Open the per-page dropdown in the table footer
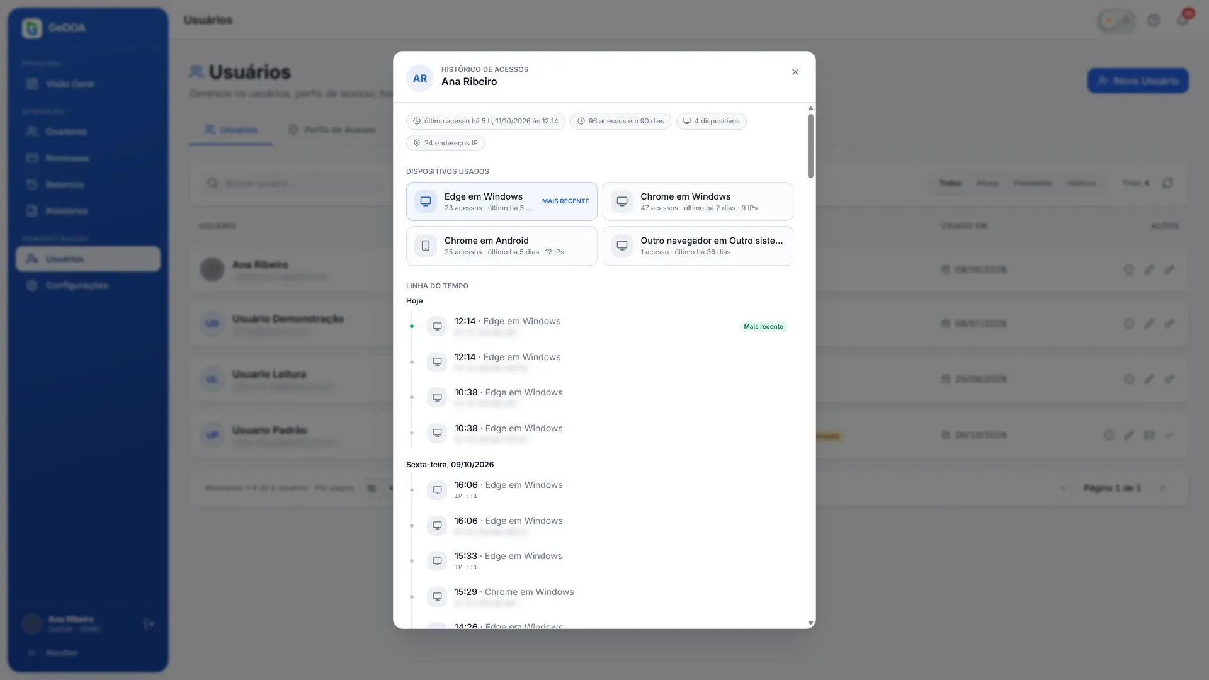 (x=379, y=488)
